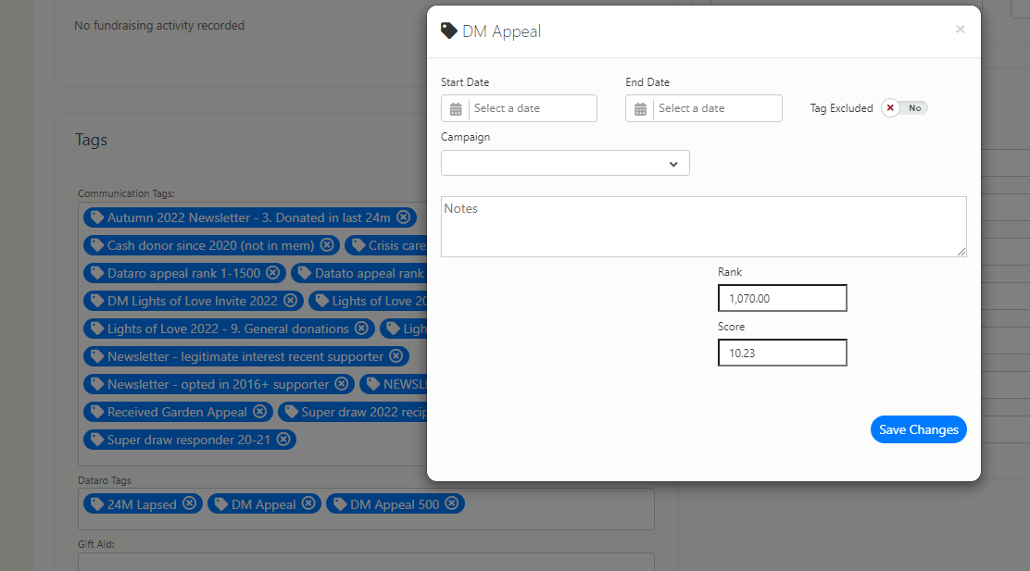Viewport: 1030px width, 571px height.
Task: Click the tag icon in dialog header
Action: coord(448,31)
